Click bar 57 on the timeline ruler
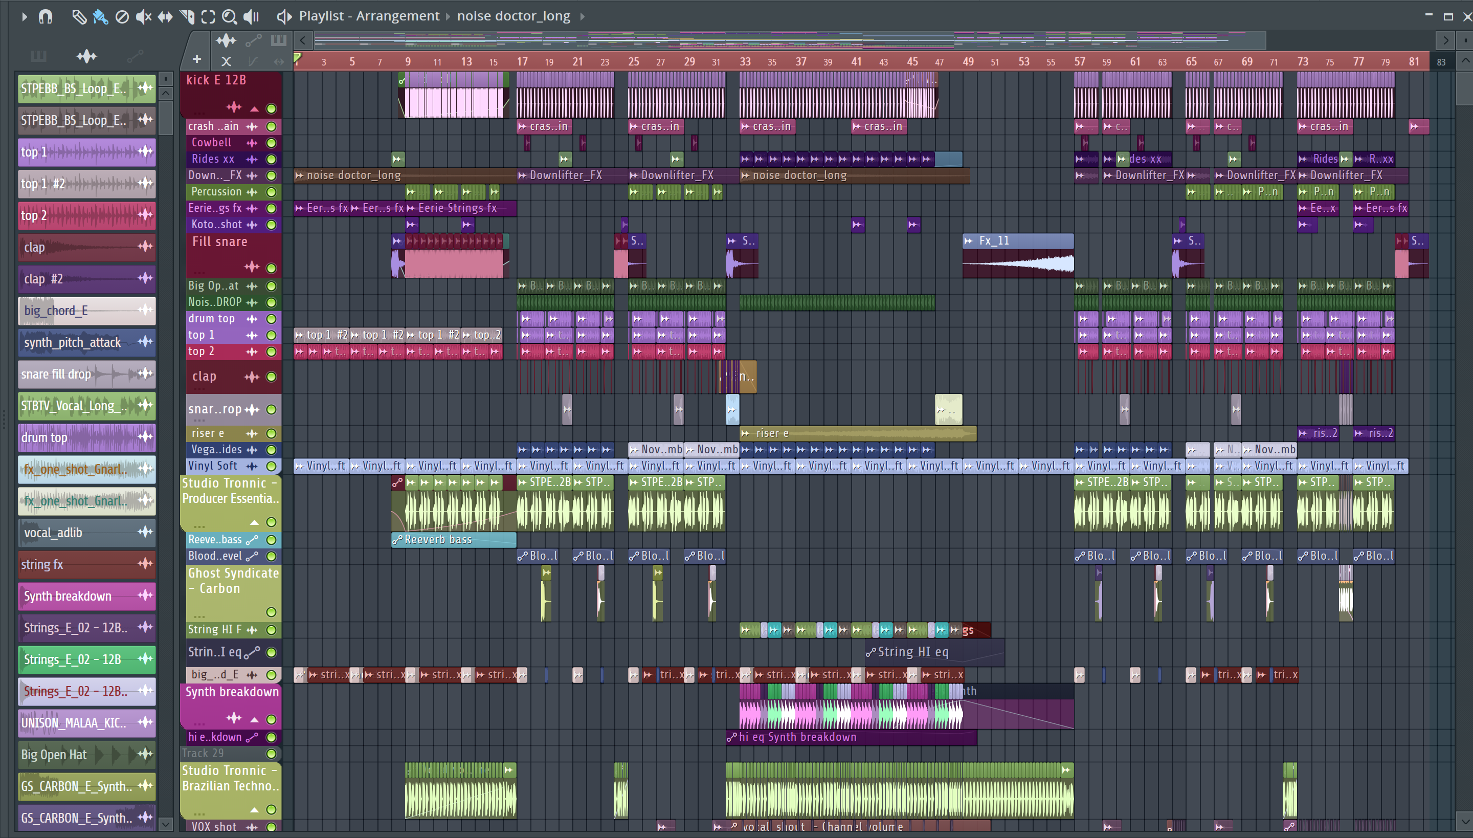Image resolution: width=1473 pixels, height=838 pixels. [1079, 61]
